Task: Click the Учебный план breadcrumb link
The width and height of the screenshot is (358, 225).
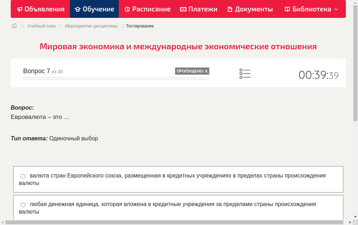Action: [x=42, y=26]
